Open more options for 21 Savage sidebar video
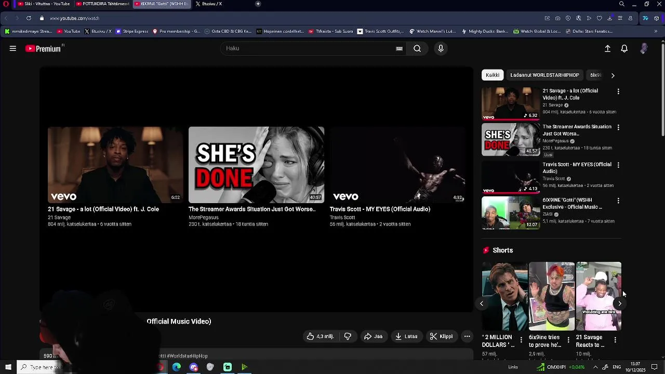665x374 pixels. click(x=618, y=91)
